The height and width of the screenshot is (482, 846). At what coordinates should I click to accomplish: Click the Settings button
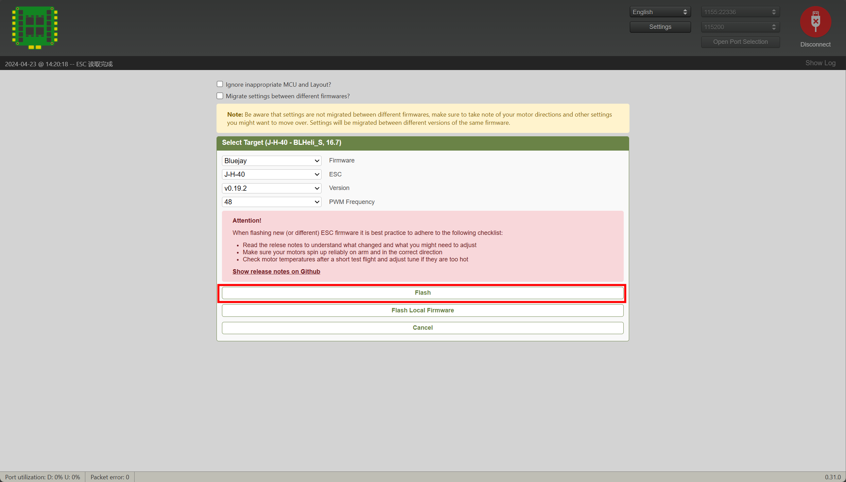pos(660,27)
